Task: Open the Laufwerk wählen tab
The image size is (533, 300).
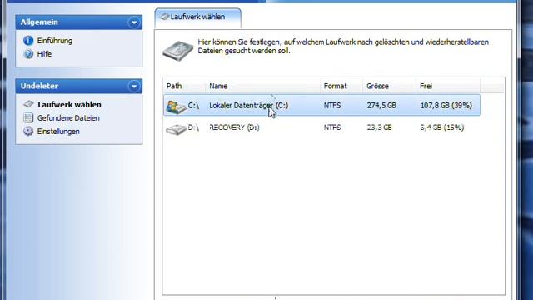Action: pos(198,17)
